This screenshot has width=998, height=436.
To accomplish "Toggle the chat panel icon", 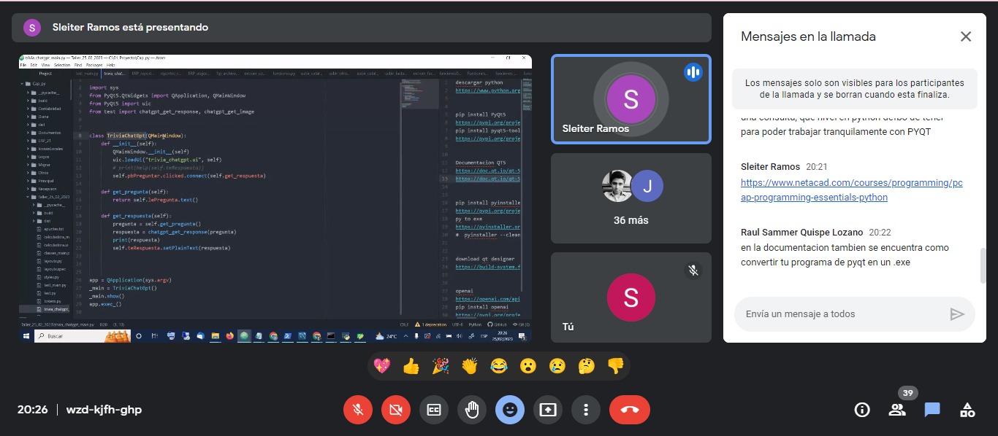I will click(932, 410).
